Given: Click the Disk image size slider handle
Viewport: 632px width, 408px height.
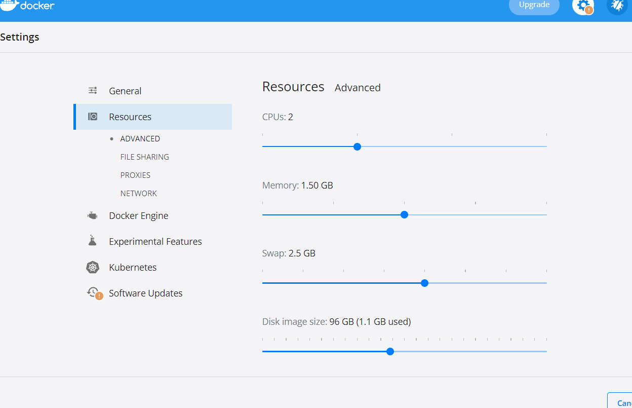Looking at the screenshot, I should (390, 351).
